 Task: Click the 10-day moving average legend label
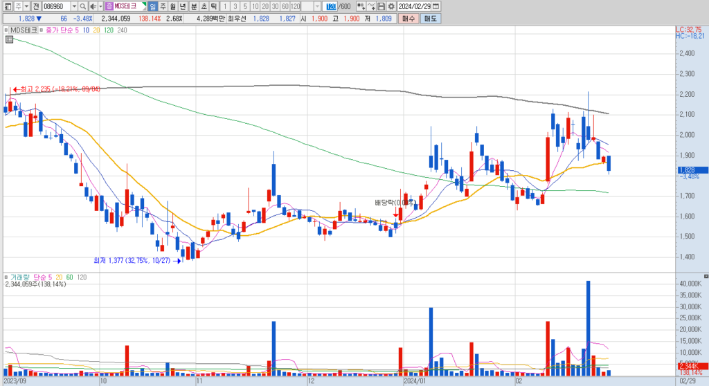tap(86, 30)
